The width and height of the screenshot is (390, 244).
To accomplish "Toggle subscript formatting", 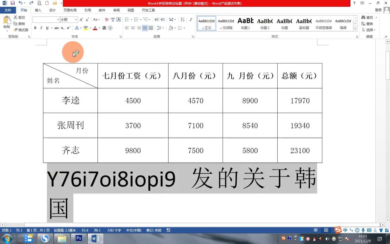I will 62,27.
